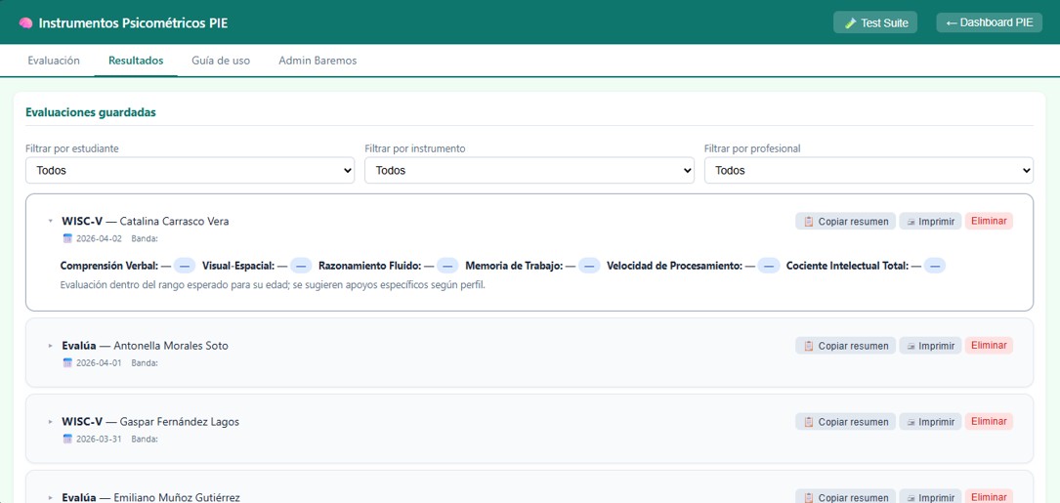Copy summary for Catalina Carrasco Vera
This screenshot has width=1060, height=503.
(845, 221)
